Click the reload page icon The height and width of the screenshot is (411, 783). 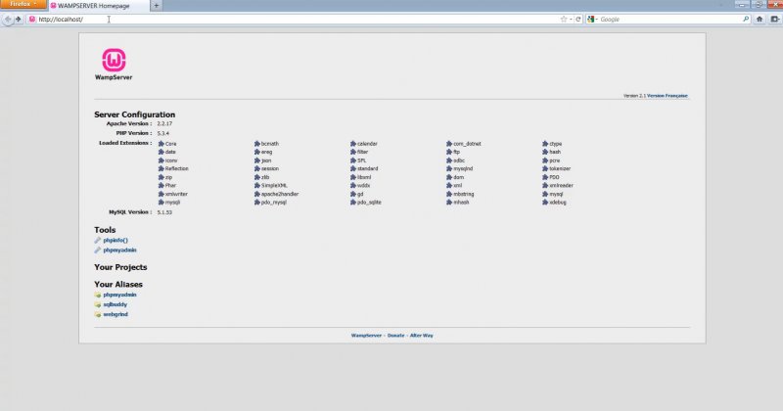[x=578, y=19]
